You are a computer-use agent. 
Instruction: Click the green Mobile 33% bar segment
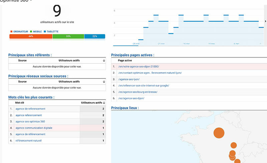(68, 36)
